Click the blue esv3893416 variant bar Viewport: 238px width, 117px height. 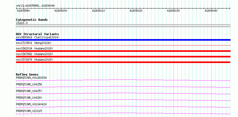[123, 40]
